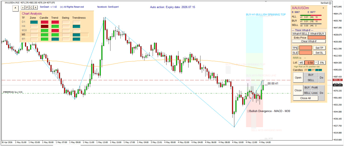Click the H4 Trendiness teal cell
The height and width of the screenshot is (146, 344).
point(76,26)
